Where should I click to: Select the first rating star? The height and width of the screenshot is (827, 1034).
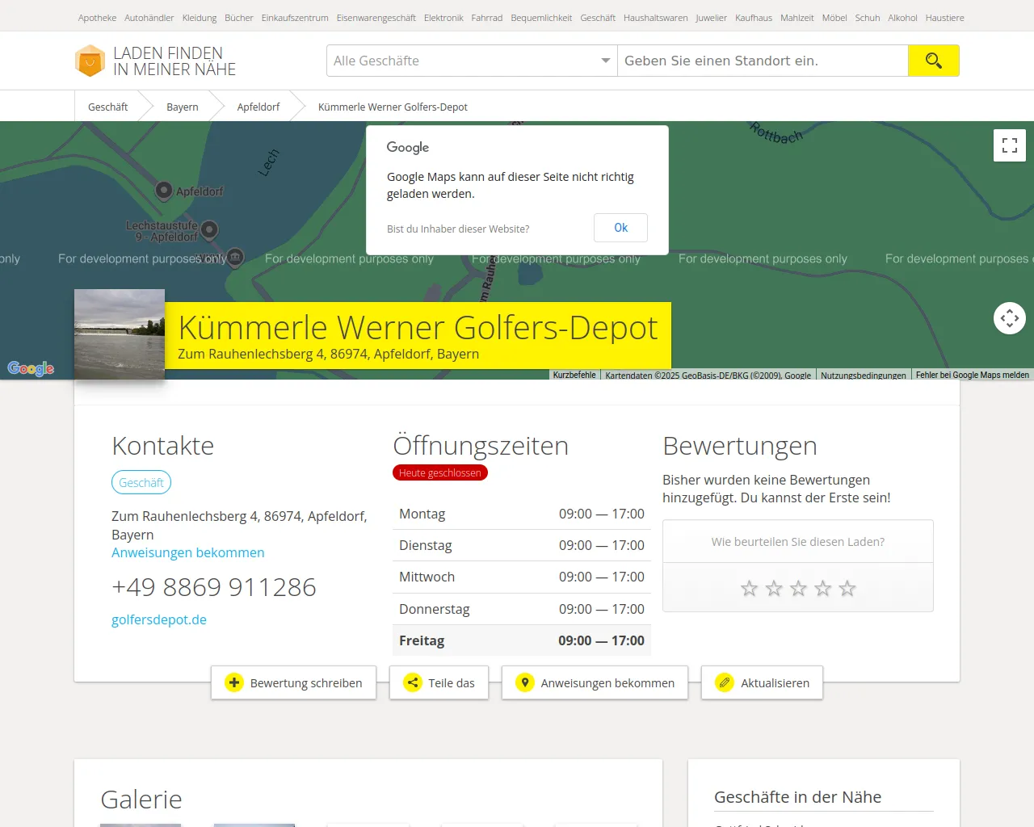point(749,589)
